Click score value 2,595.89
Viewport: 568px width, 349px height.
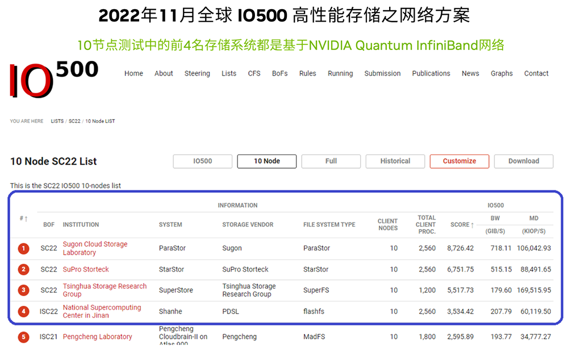461,336
